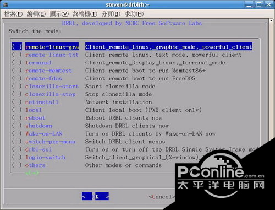Open the 求助(H) help menu
Image resolution: width=275 pixels, height=210 pixels.
click(x=134, y=14)
